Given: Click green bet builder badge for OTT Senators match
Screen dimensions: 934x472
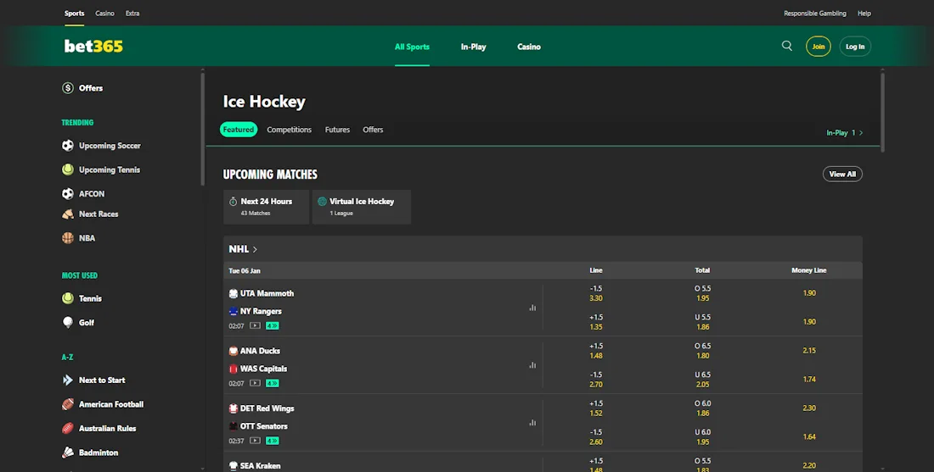Looking at the screenshot, I should pos(273,441).
